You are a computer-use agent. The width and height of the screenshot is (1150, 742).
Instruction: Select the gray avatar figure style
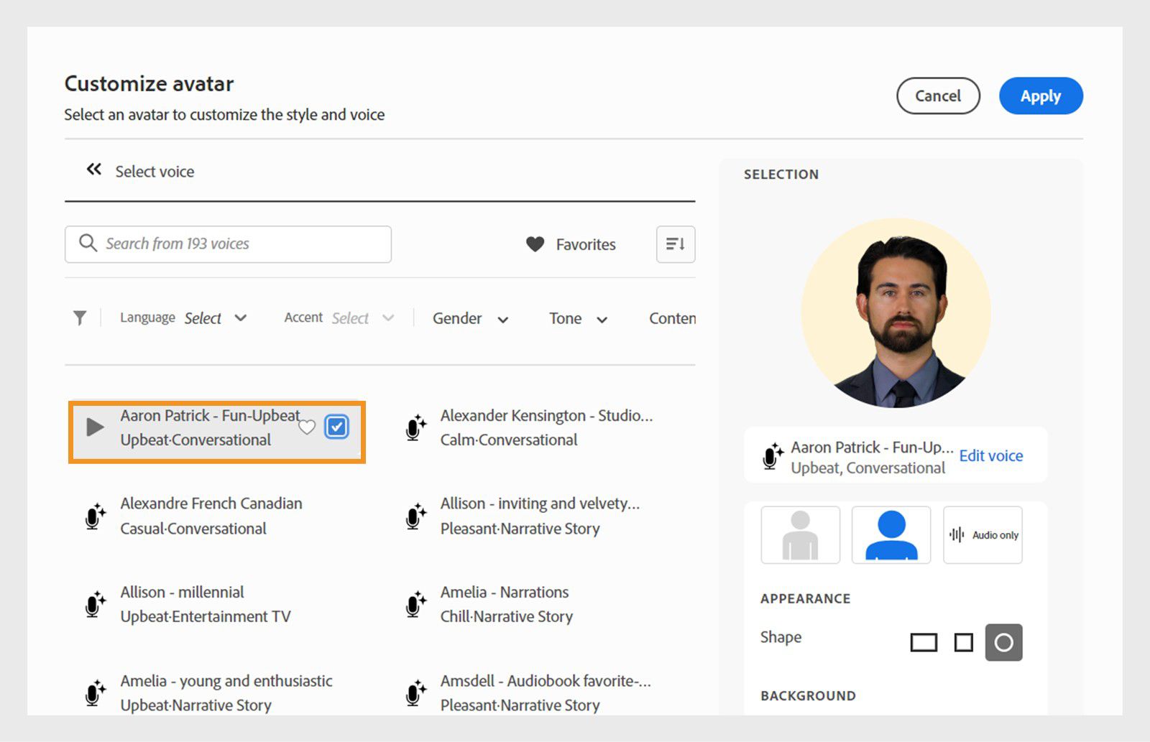point(800,535)
